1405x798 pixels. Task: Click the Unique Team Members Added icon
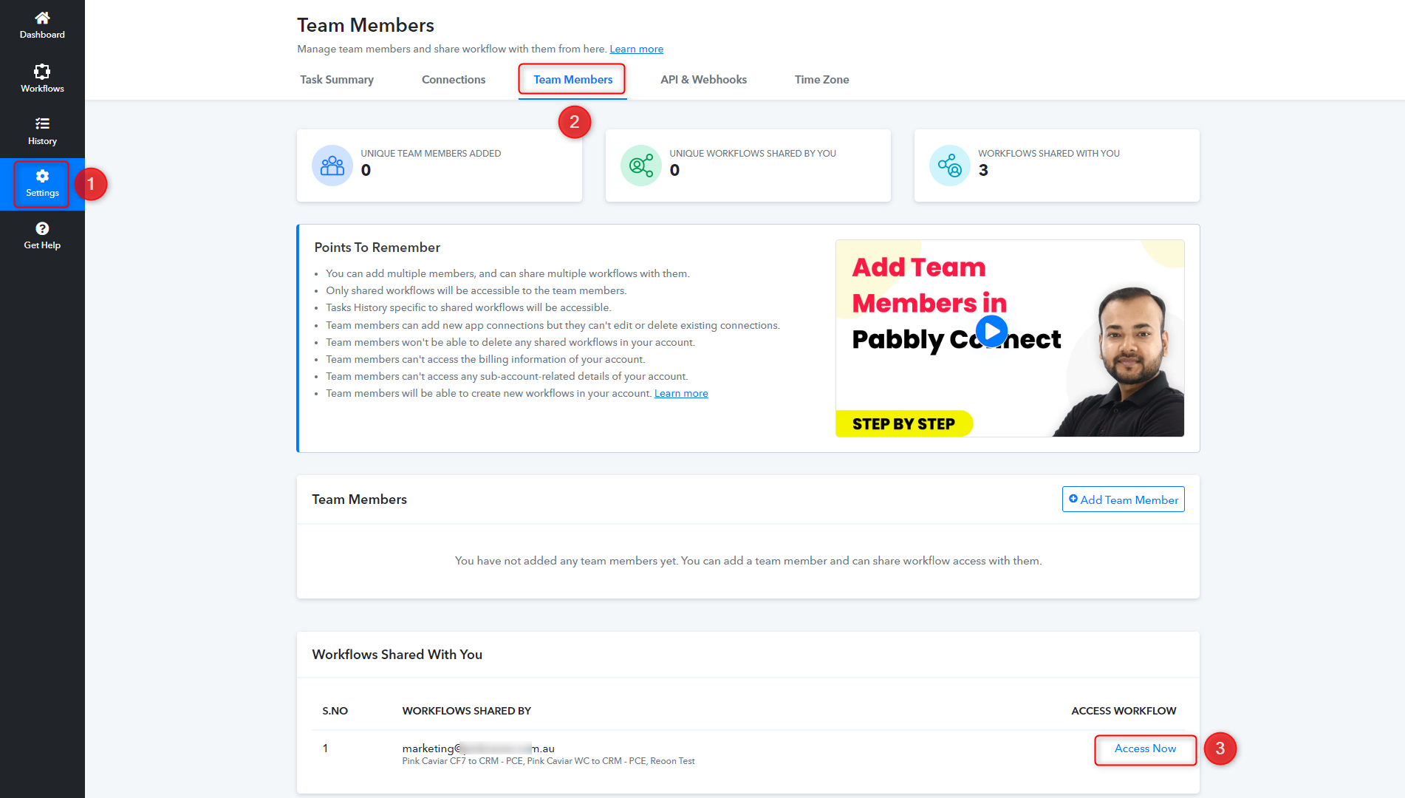point(332,166)
